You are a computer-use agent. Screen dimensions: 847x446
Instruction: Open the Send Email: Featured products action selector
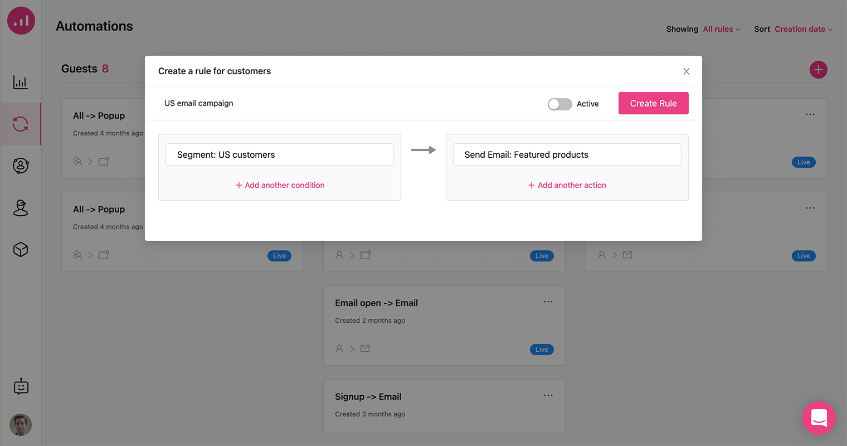567,154
